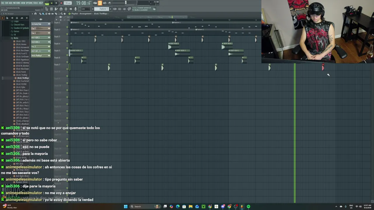The width and height of the screenshot is (374, 210).
Task: Click the arrow right of Pattern 1
Action: (110, 9)
